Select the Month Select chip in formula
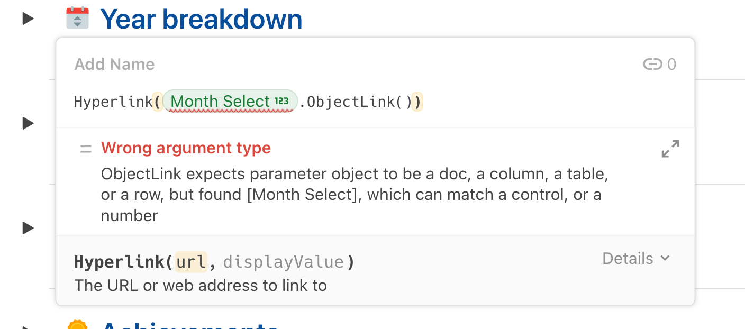Viewport: 745px width, 329px height. tap(220, 101)
